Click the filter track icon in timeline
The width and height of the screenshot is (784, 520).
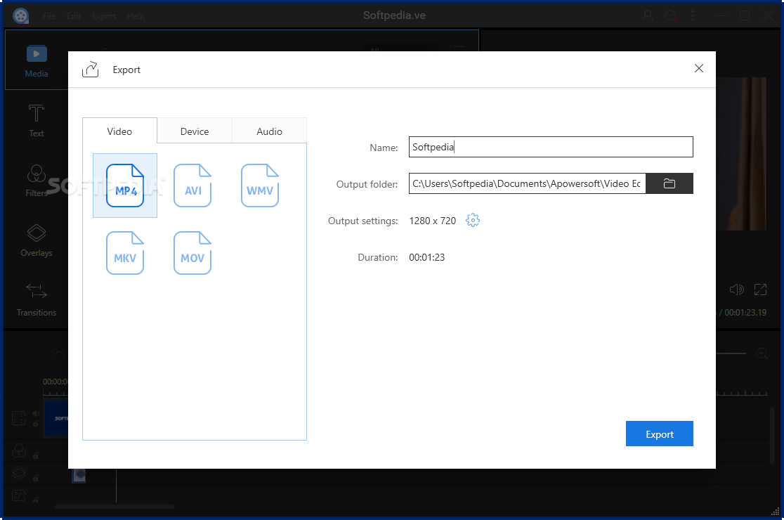coord(19,451)
